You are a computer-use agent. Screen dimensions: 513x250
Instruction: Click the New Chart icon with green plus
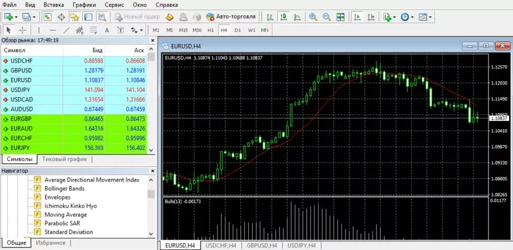click(8, 17)
